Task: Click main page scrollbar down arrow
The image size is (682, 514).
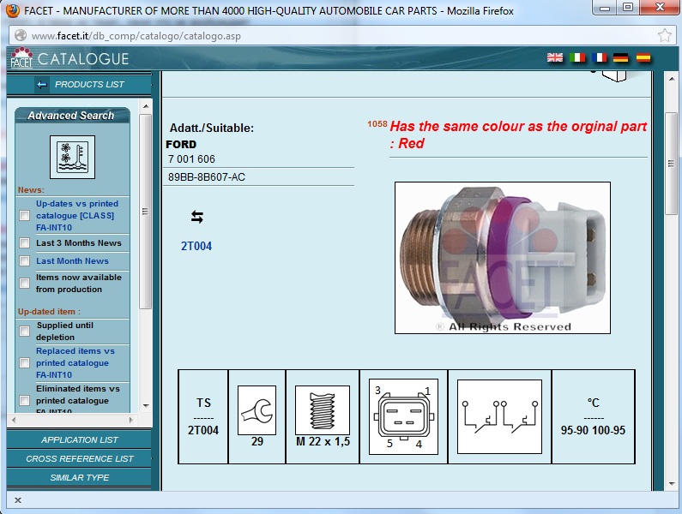Action: (671, 484)
